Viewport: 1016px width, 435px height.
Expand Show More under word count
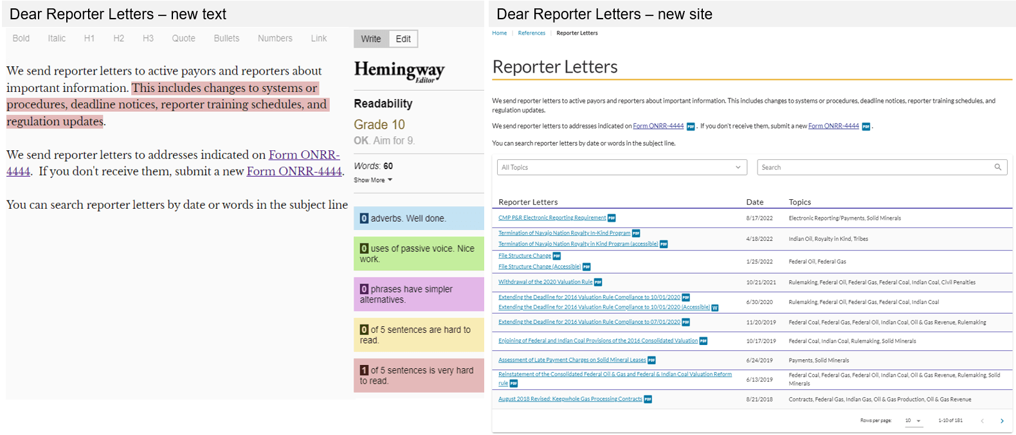pos(373,181)
